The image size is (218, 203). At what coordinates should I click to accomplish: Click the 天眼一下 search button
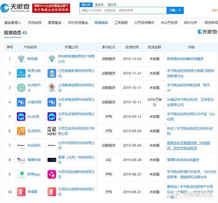point(175,10)
